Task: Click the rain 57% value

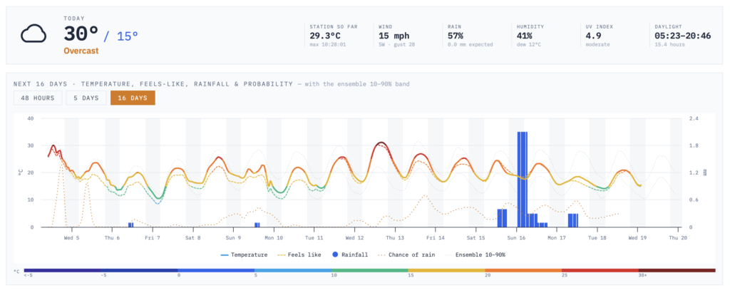Action: tap(456, 36)
